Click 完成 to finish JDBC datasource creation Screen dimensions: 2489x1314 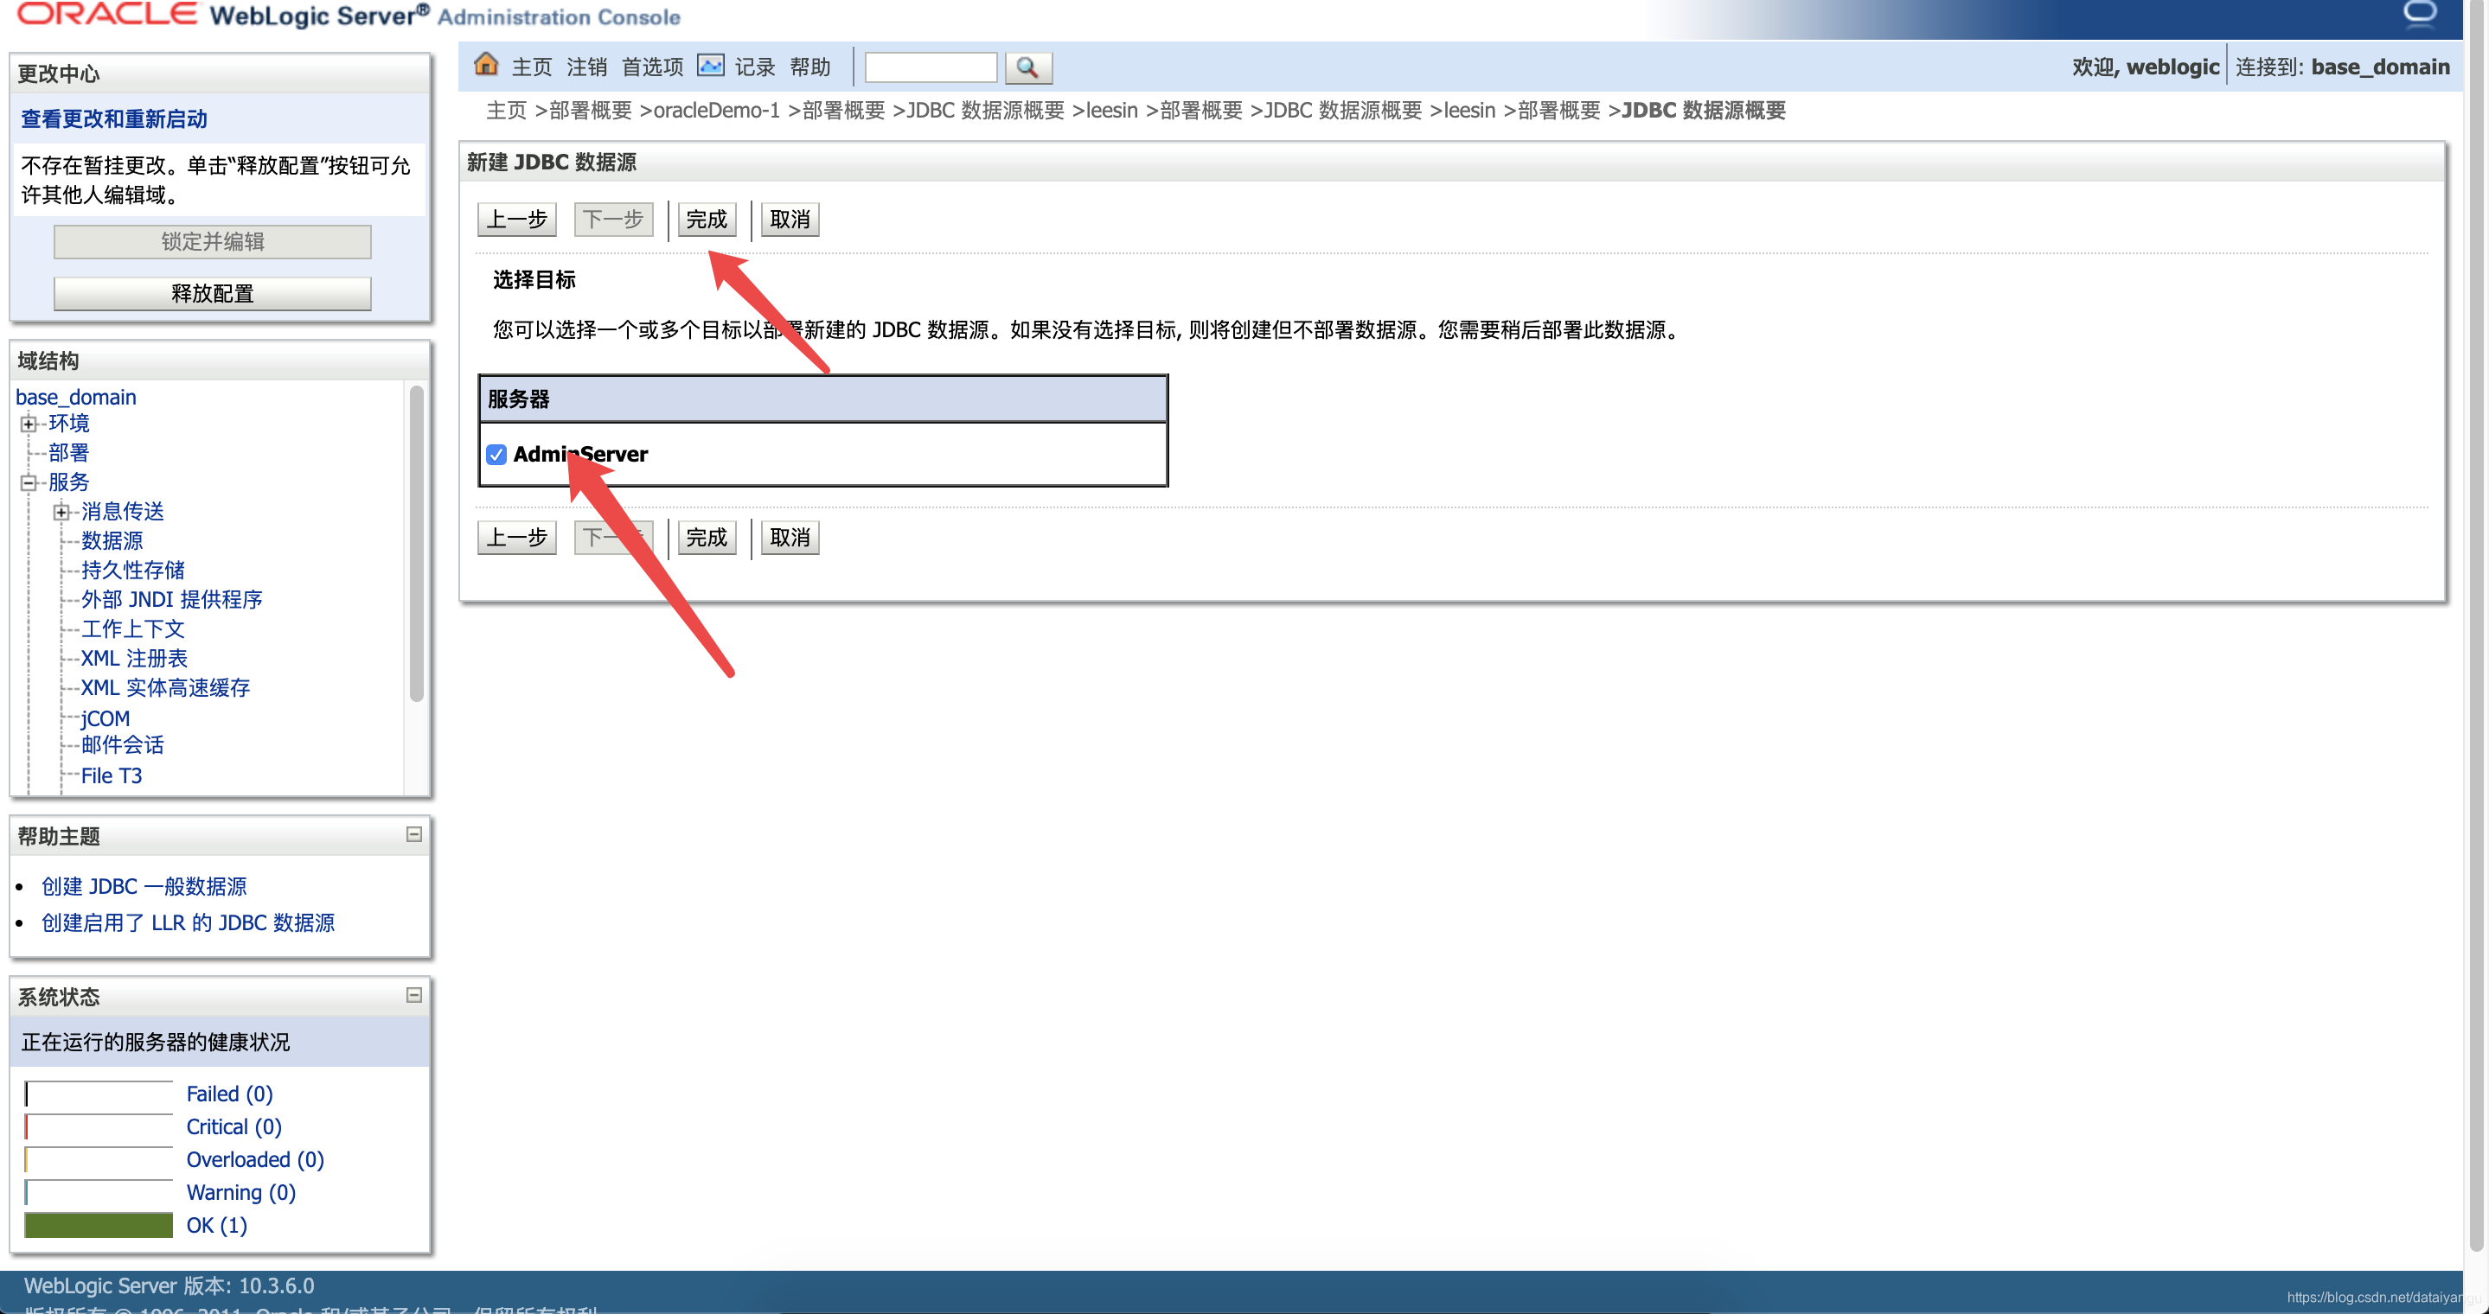tap(705, 217)
